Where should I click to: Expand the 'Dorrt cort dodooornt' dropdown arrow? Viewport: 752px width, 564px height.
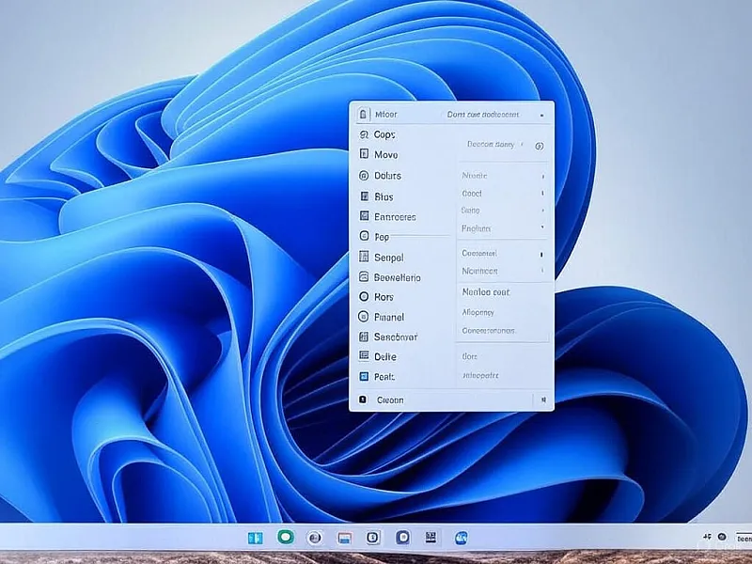[542, 115]
